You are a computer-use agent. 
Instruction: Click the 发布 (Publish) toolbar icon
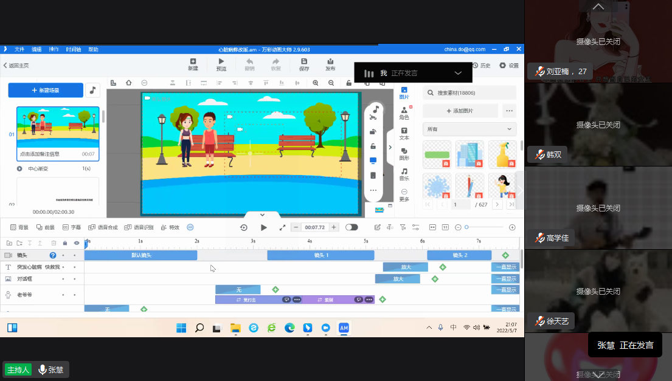[330, 64]
